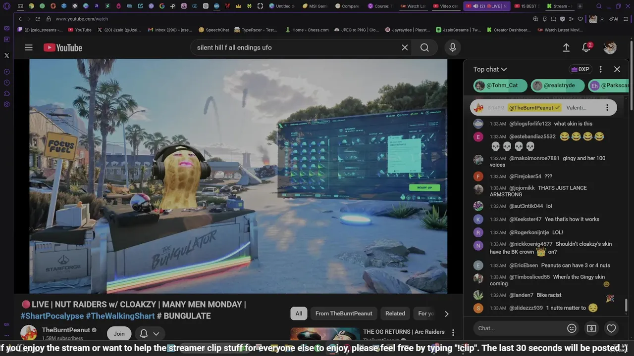Go to the YouTube home logo
The image size is (634, 356).
tap(63, 47)
